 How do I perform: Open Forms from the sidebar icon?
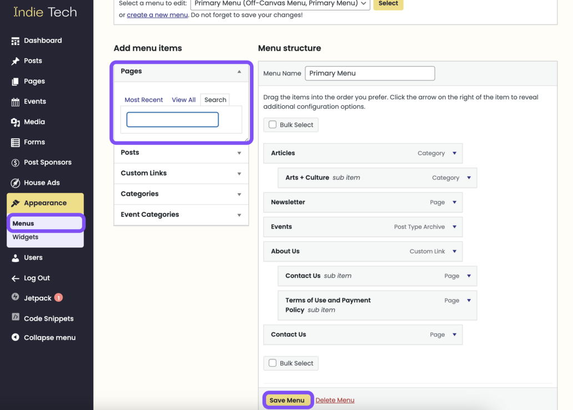(x=14, y=142)
